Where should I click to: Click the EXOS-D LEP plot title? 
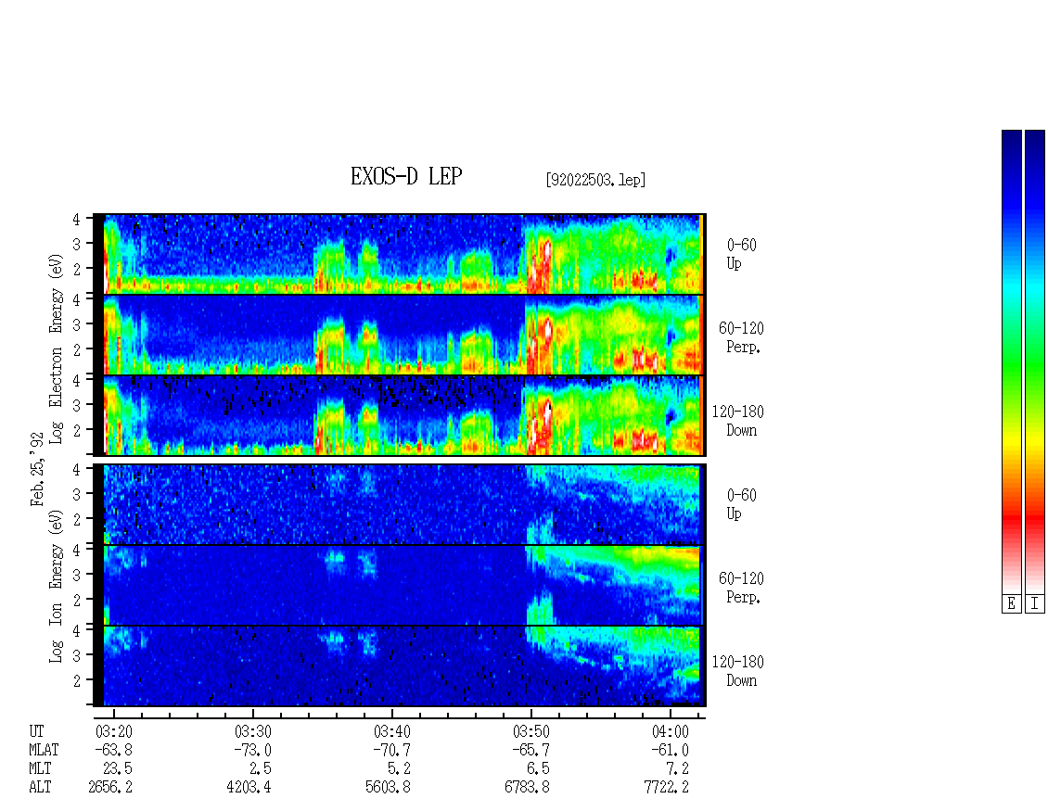click(406, 176)
